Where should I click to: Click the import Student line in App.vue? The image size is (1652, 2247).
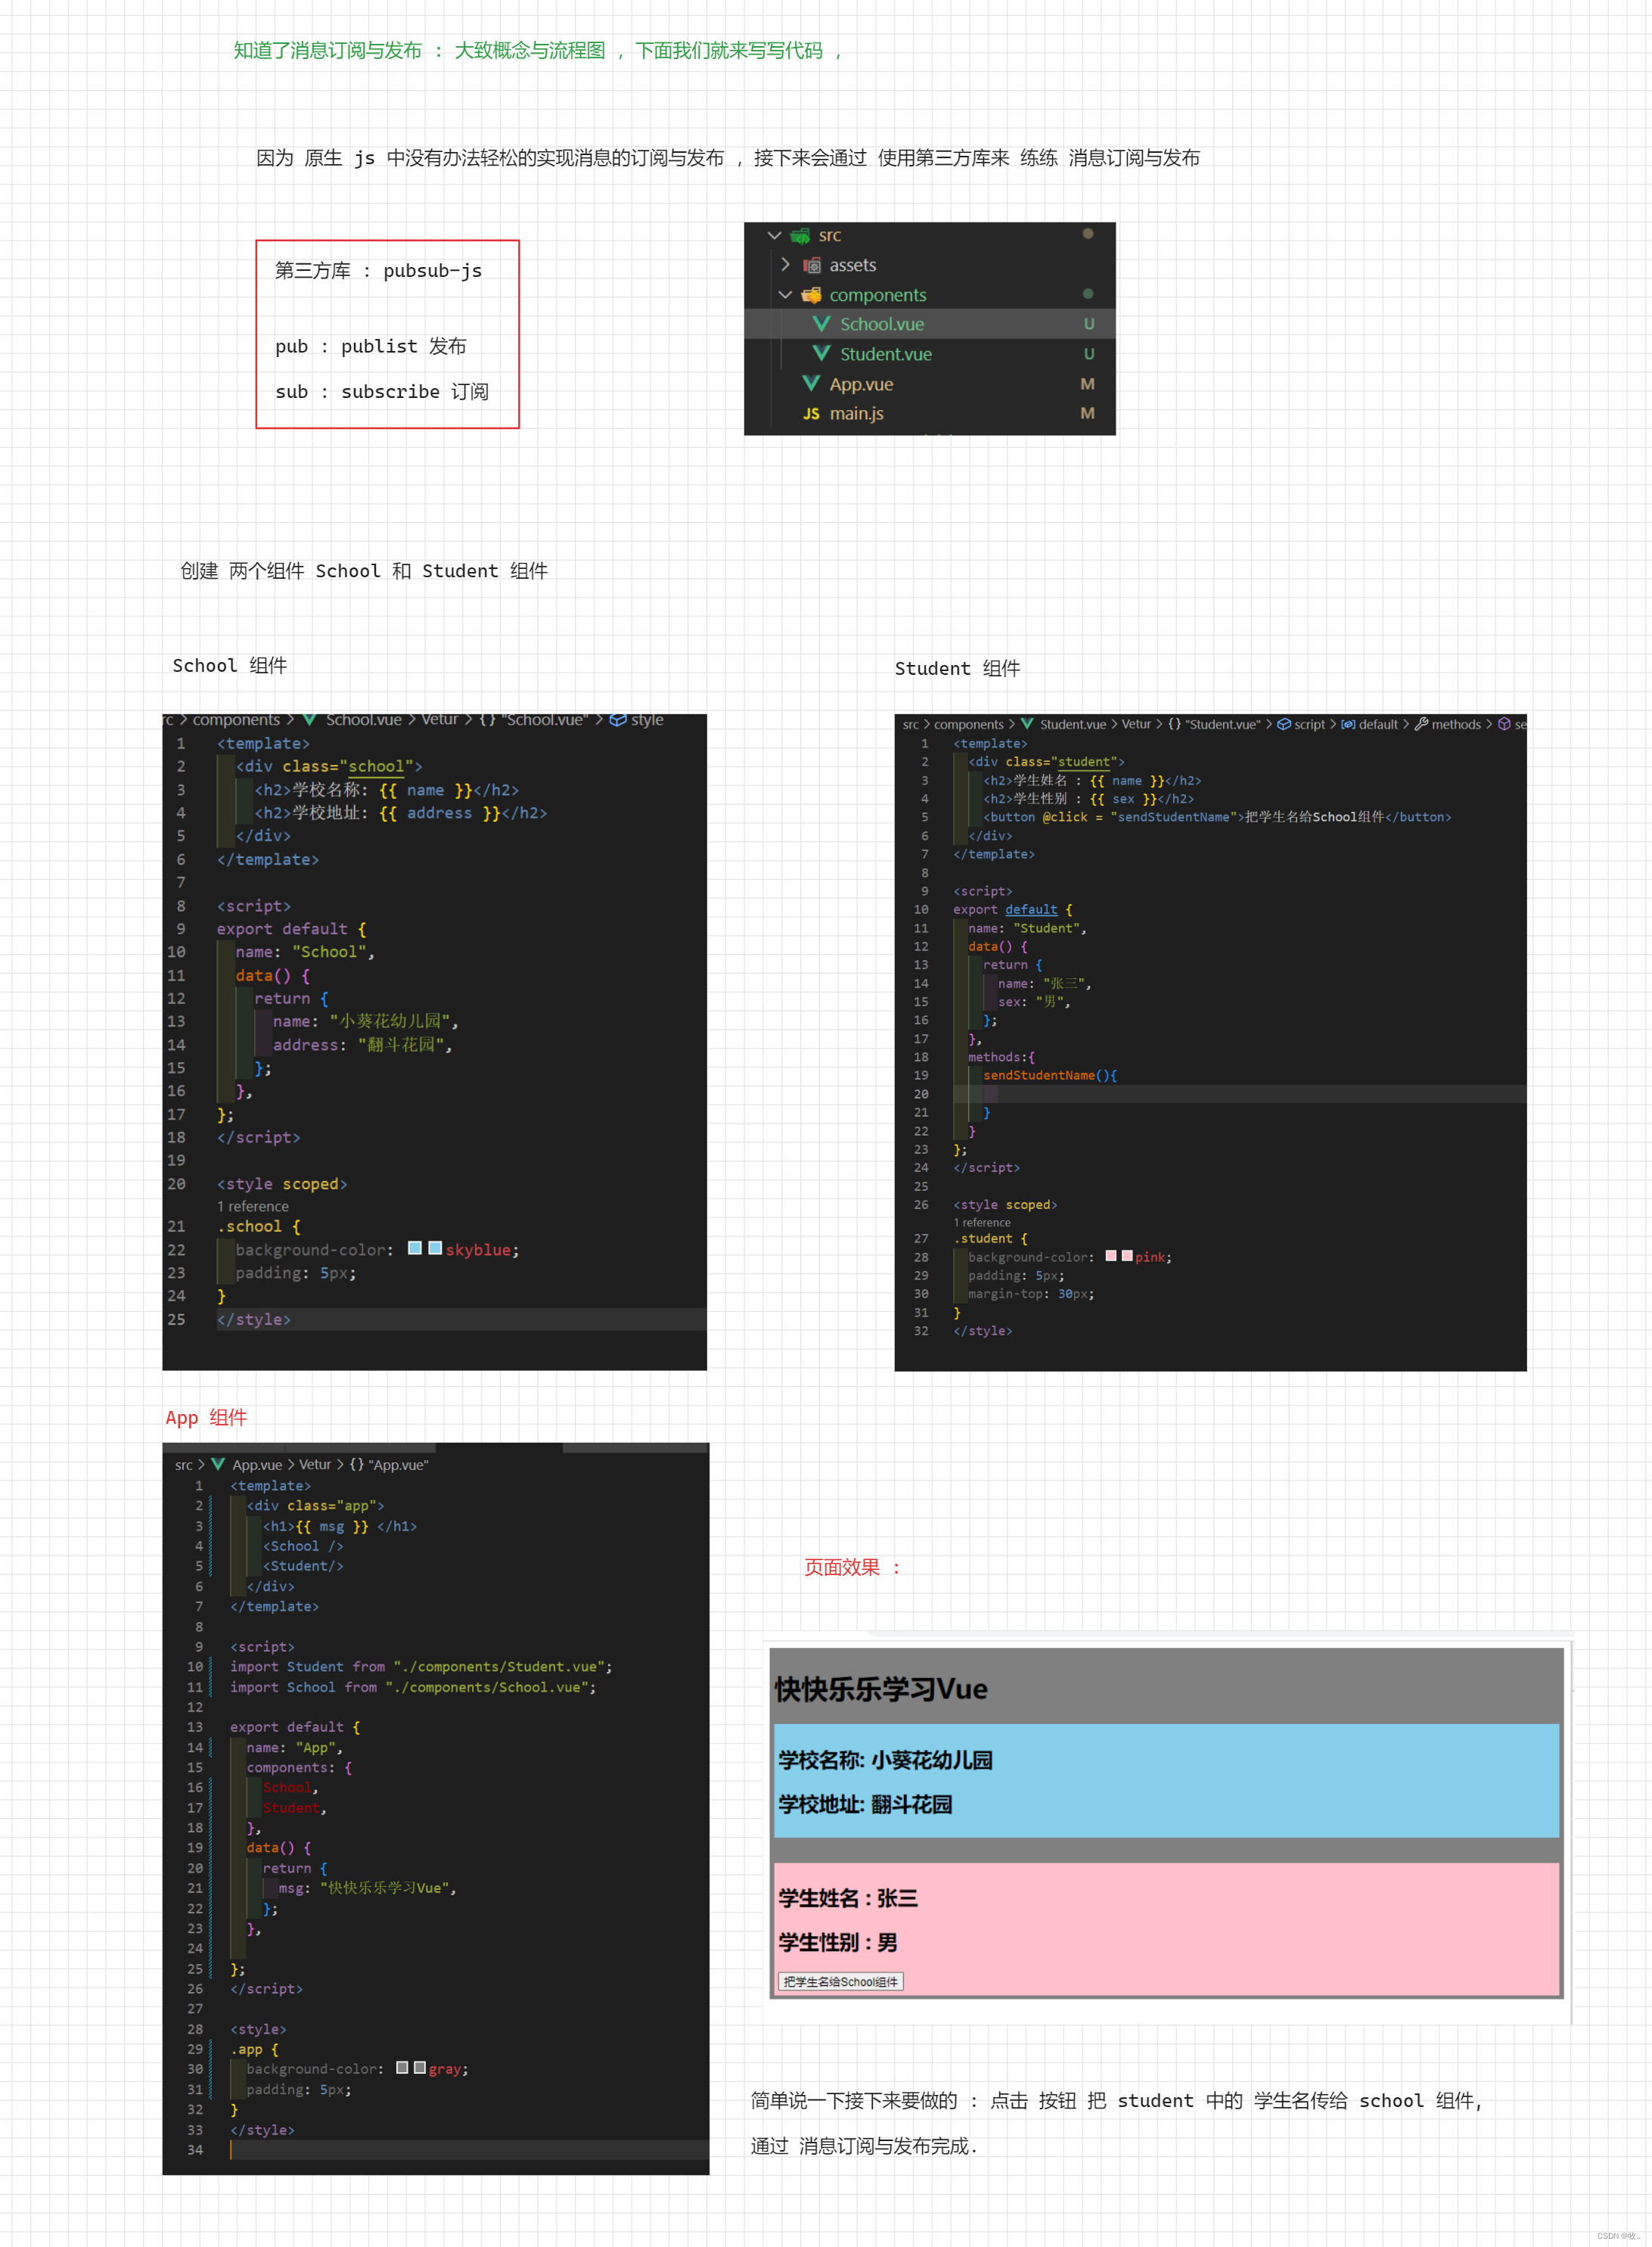421,1667
